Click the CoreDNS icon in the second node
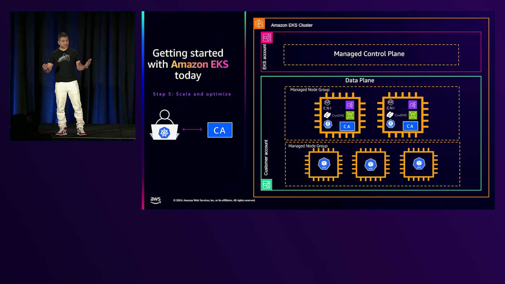This screenshot has height=284, width=505. click(x=390, y=115)
